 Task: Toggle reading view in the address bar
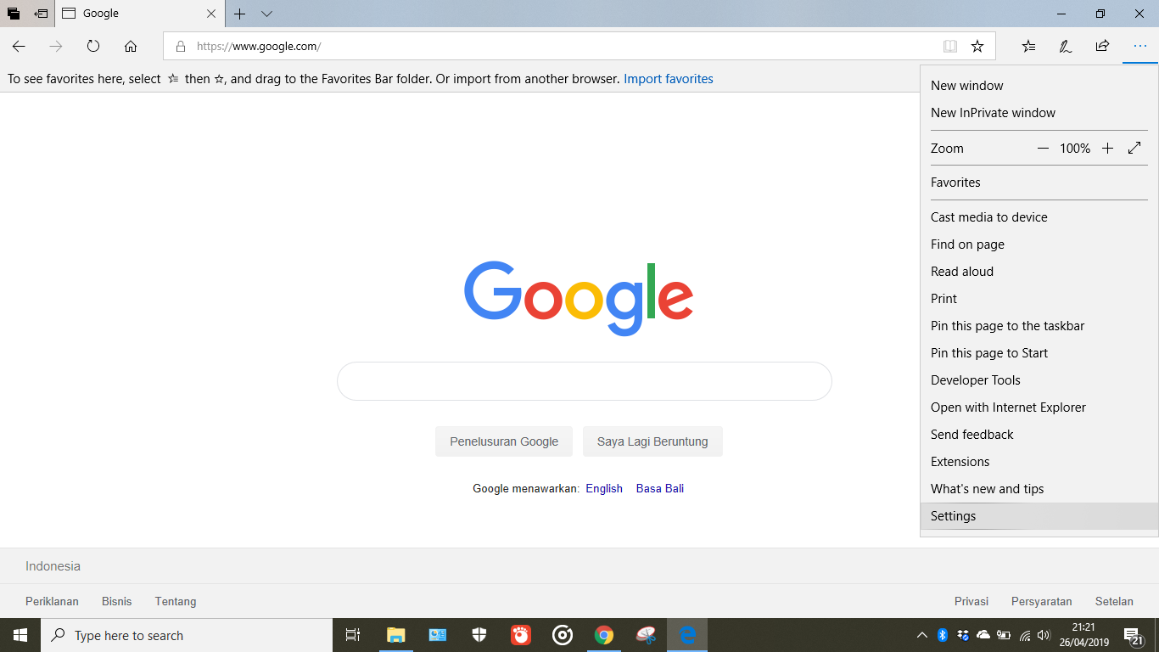click(x=949, y=47)
